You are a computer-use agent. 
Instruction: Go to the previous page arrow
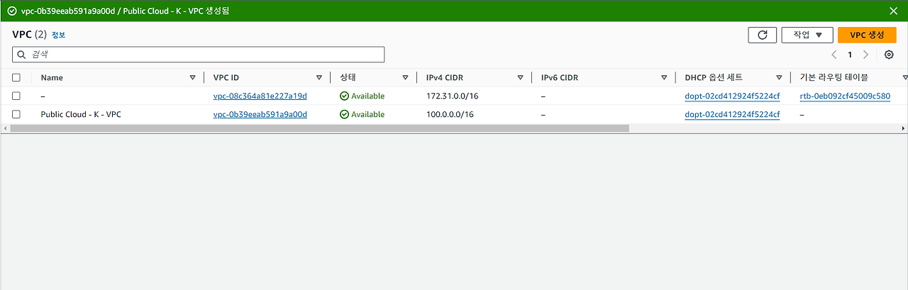834,55
